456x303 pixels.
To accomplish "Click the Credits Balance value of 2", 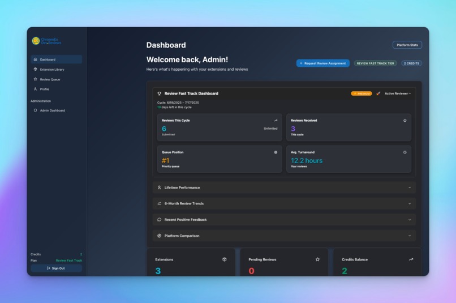I will (345, 271).
